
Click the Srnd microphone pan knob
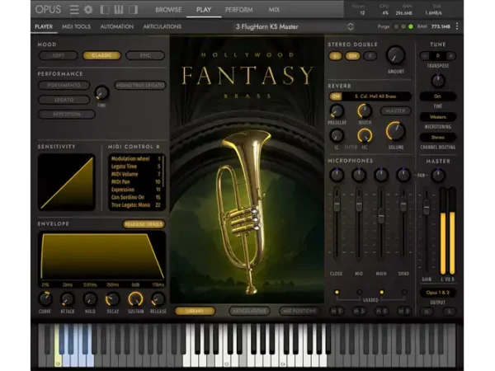[x=403, y=175]
